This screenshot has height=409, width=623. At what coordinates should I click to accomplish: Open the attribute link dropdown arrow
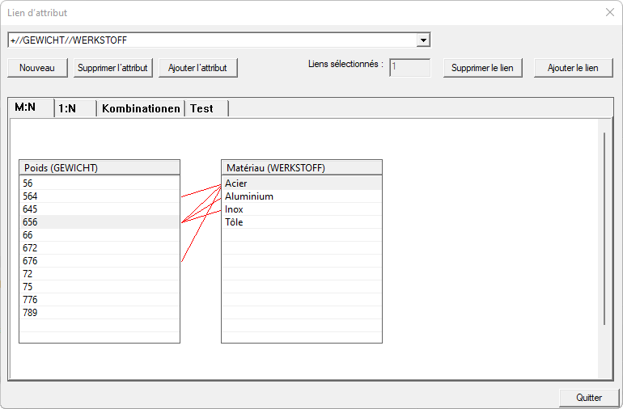tap(423, 40)
